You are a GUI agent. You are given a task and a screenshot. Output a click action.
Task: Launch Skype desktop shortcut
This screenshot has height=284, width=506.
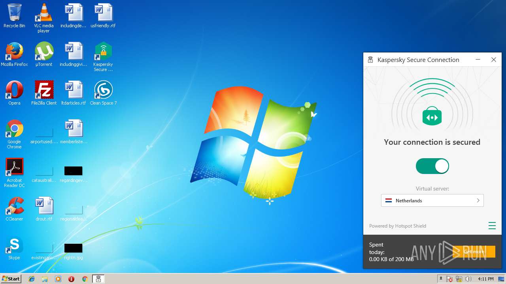[14, 248]
